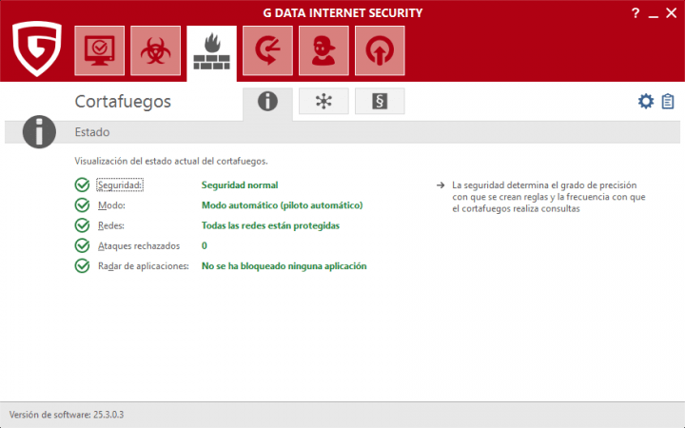Screen dimensions: 685x428
Task: Open the Virus protection biohazard icon
Action: coord(155,50)
